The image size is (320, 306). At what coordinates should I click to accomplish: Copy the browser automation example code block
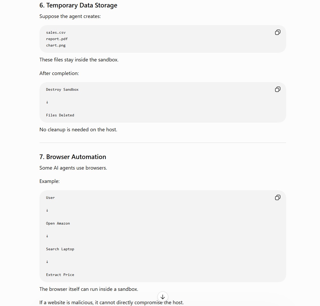pyautogui.click(x=278, y=198)
